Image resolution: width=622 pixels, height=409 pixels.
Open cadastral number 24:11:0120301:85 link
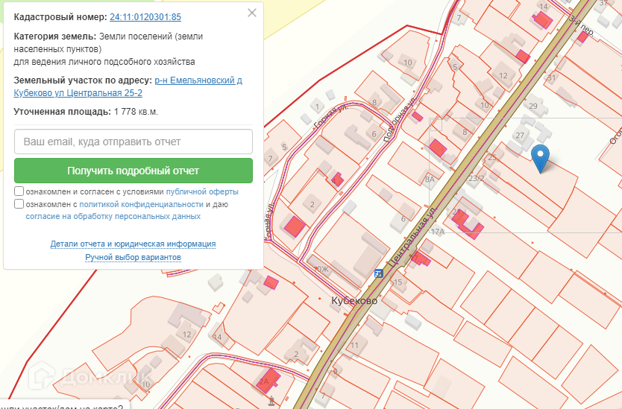pyautogui.click(x=145, y=17)
